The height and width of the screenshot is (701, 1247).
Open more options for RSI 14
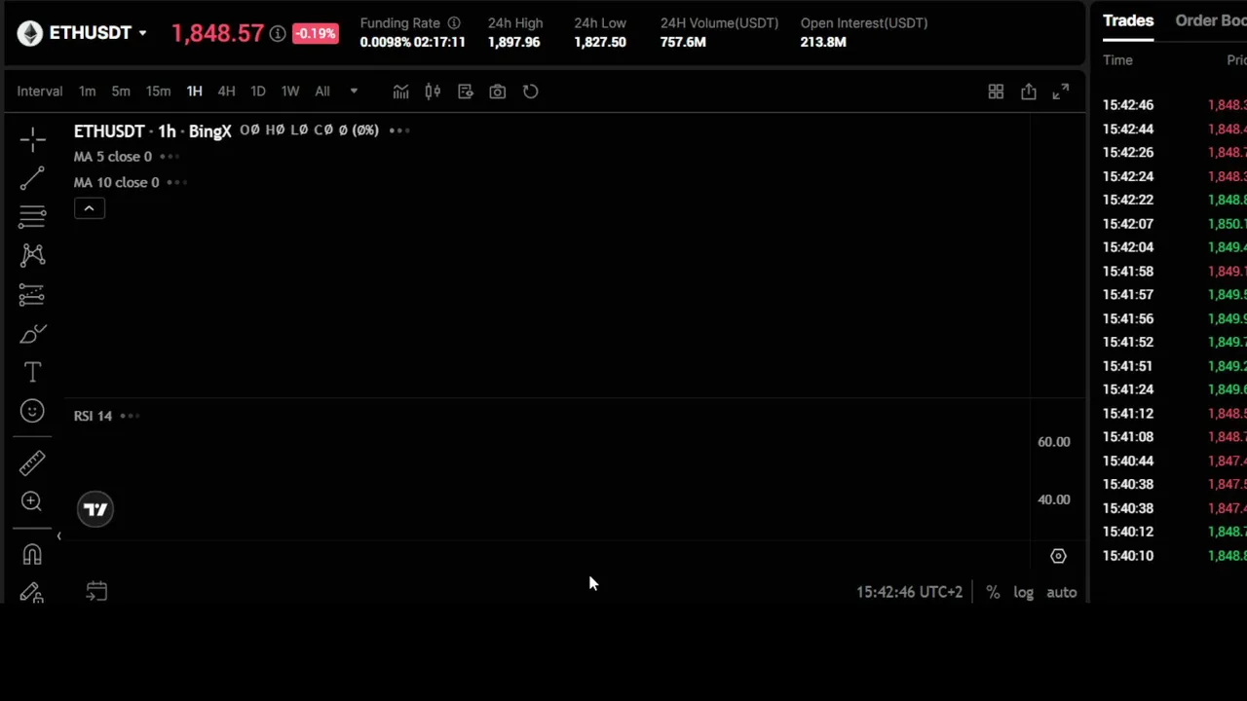[x=129, y=416]
